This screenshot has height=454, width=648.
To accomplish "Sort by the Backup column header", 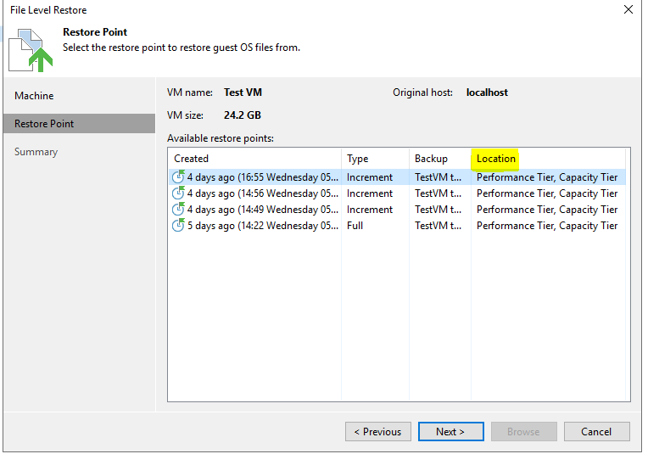I will pyautogui.click(x=440, y=159).
